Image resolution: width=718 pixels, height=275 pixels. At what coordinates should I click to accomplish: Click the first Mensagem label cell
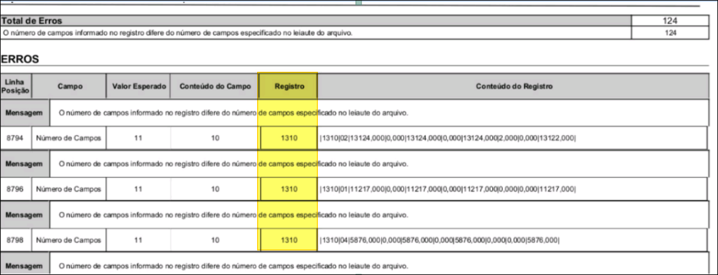coord(25,113)
